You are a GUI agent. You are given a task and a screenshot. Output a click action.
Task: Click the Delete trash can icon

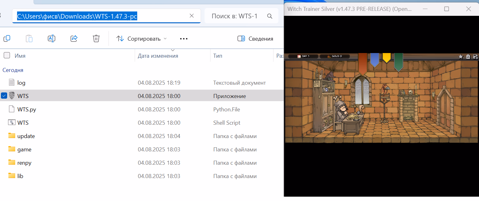point(96,38)
